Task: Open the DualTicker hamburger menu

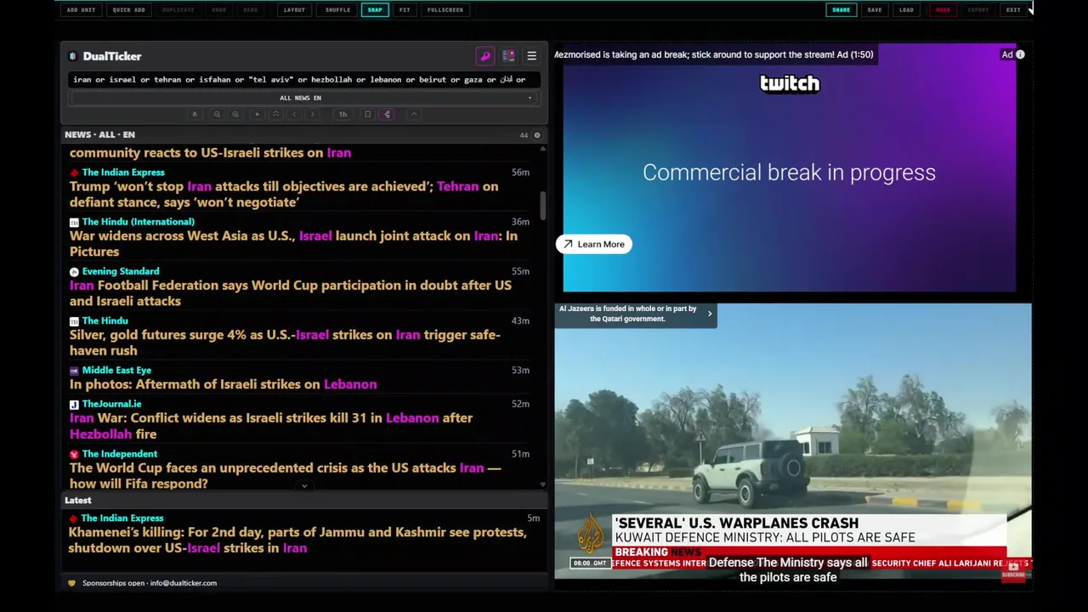Action: (x=531, y=56)
